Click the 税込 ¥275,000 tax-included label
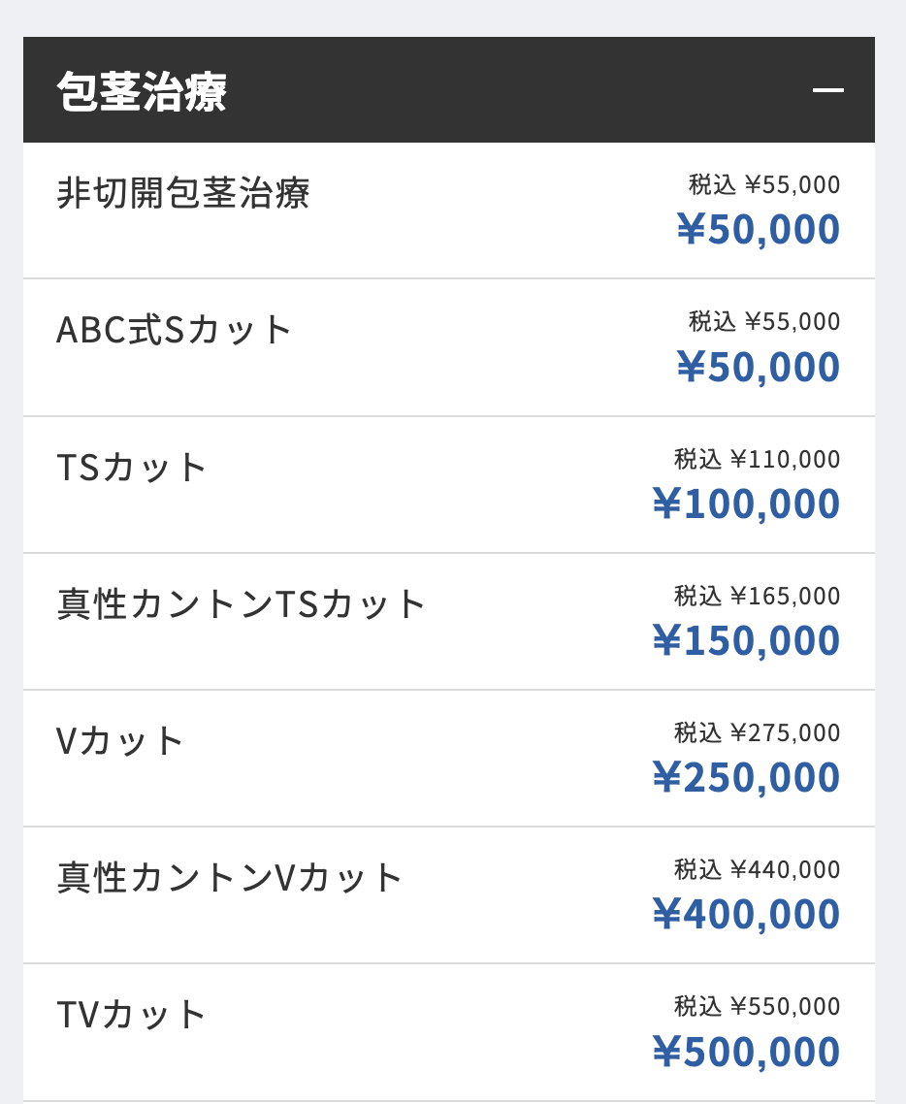Viewport: 906px width, 1104px height. [x=757, y=733]
